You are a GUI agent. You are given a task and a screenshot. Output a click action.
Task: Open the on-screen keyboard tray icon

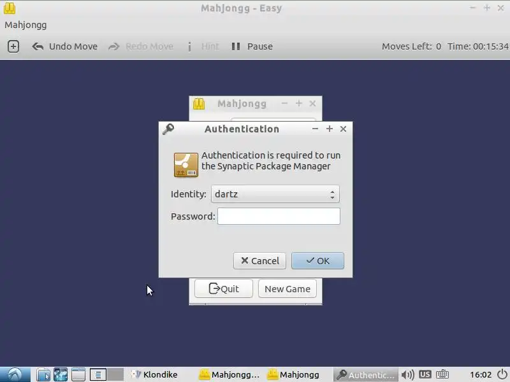442,374
